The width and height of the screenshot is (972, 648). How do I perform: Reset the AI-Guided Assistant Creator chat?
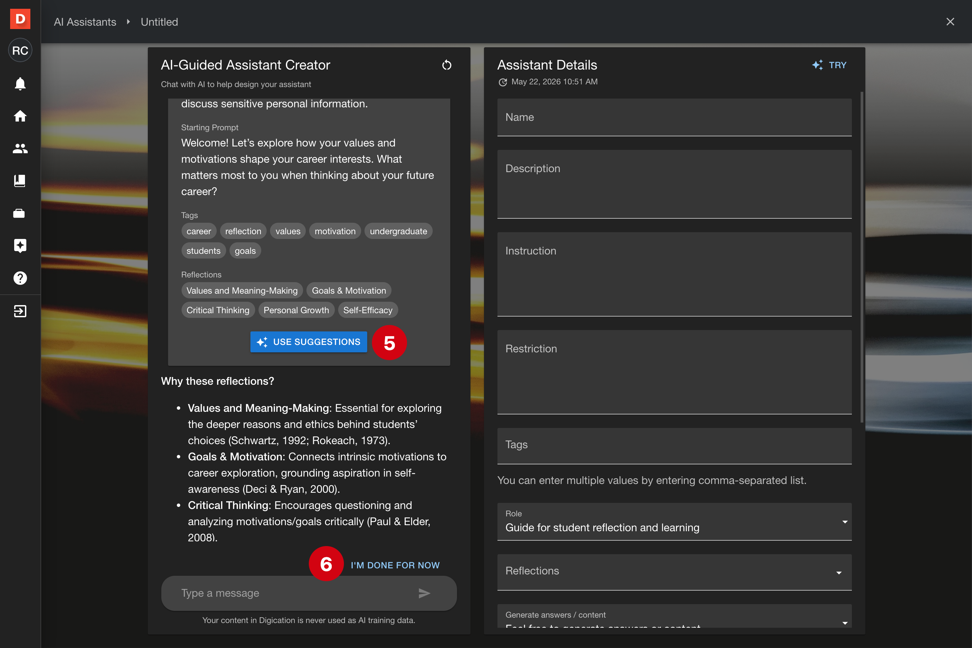[447, 65]
